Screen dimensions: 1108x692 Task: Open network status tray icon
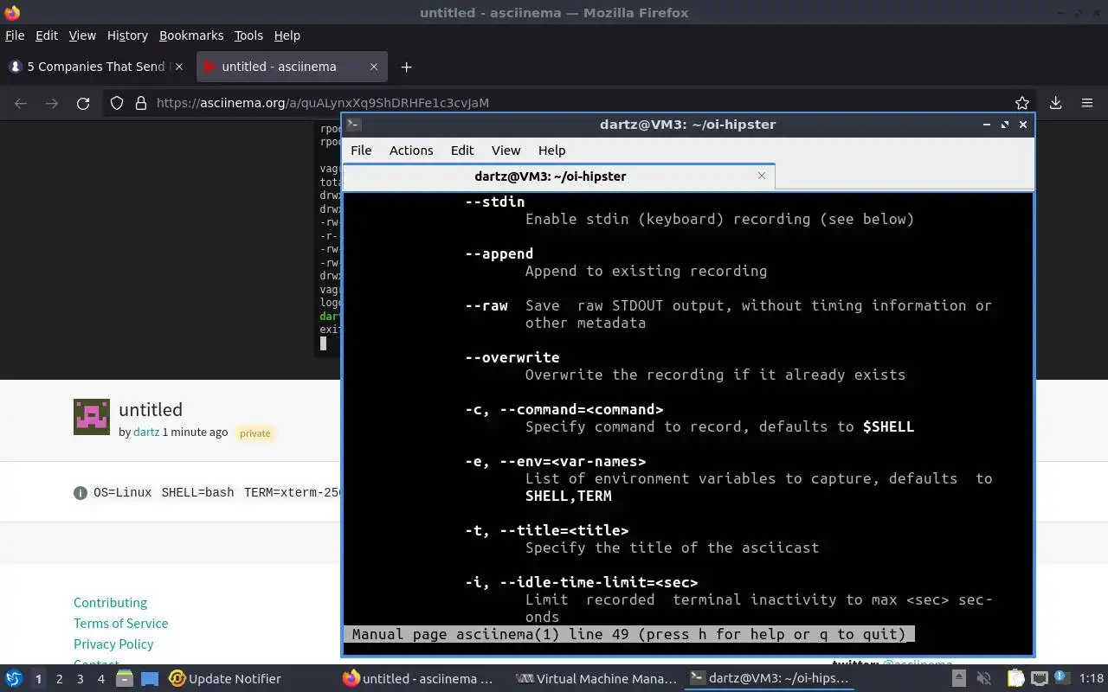click(1039, 679)
